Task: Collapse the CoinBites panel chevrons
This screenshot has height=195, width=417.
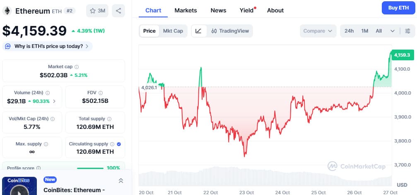Action: pos(121,181)
